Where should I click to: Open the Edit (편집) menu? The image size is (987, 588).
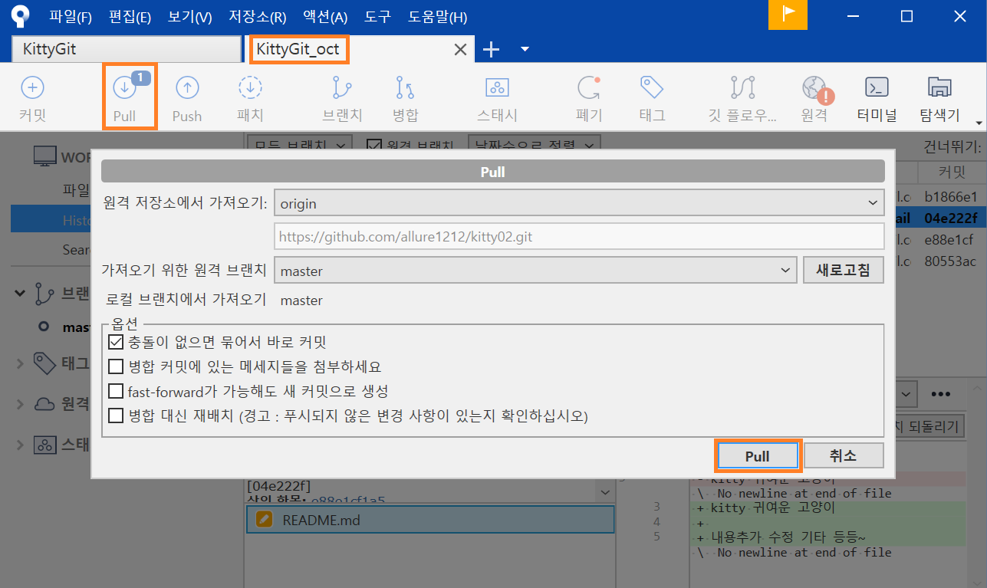[130, 16]
